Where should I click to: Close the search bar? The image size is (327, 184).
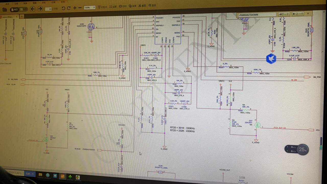[308, 13]
